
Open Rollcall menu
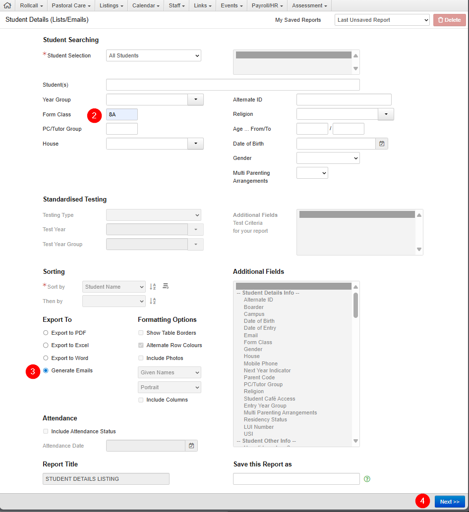31,5
